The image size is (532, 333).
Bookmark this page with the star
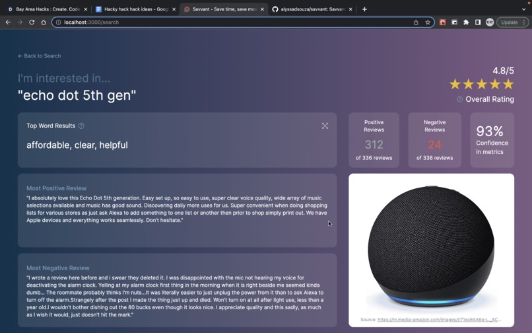(428, 22)
